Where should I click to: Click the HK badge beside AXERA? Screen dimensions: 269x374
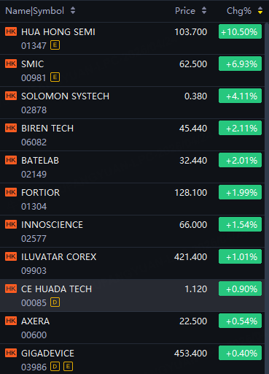coord(11,321)
